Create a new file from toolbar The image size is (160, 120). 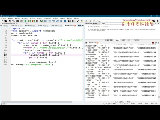tap(2, 21)
